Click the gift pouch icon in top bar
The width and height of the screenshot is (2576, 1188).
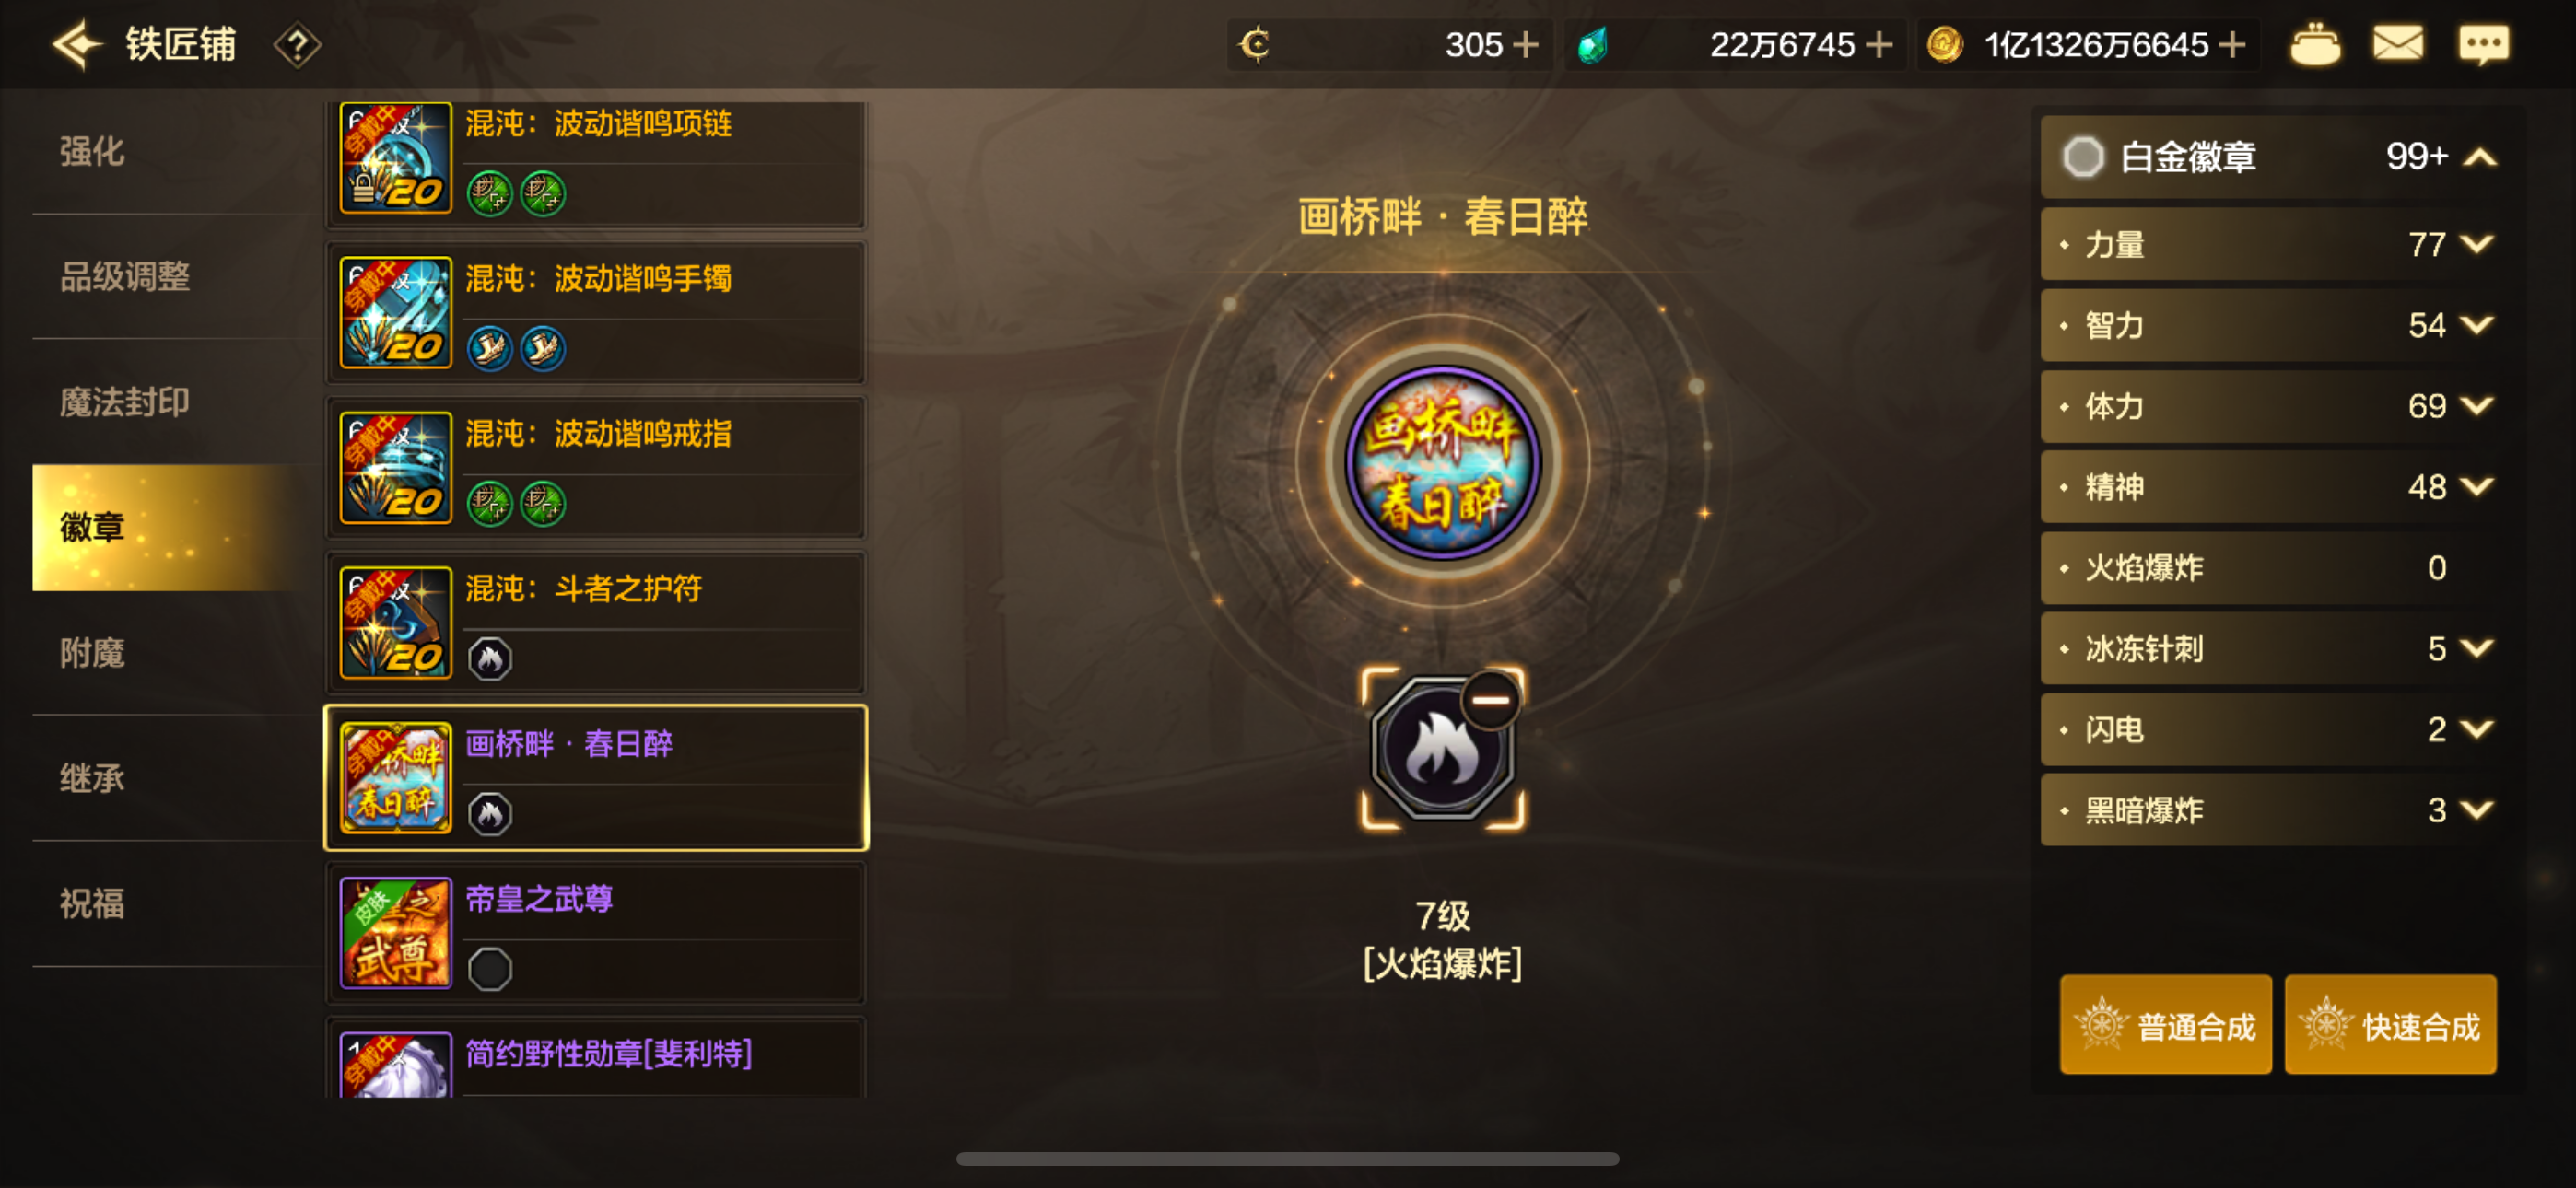tap(2314, 45)
